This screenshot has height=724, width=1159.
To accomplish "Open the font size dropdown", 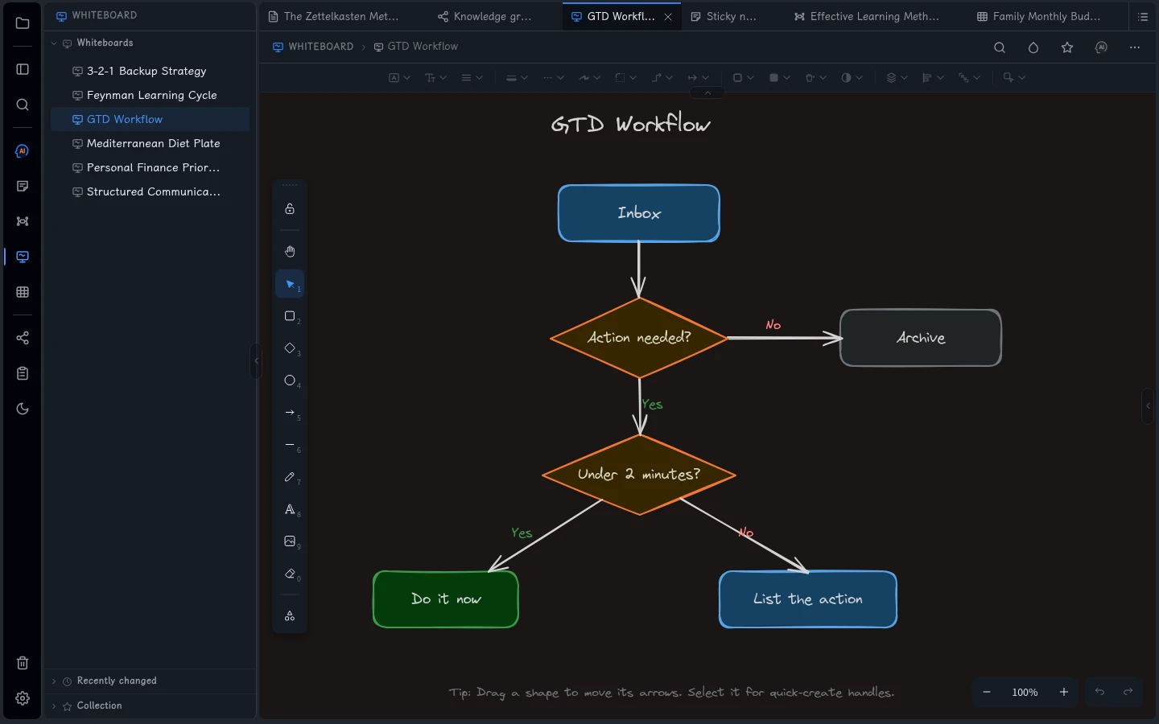I will [435, 78].
